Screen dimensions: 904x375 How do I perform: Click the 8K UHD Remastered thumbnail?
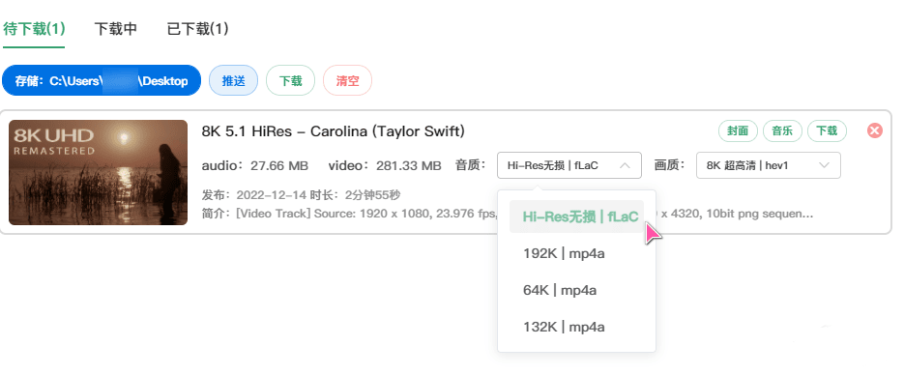click(98, 172)
